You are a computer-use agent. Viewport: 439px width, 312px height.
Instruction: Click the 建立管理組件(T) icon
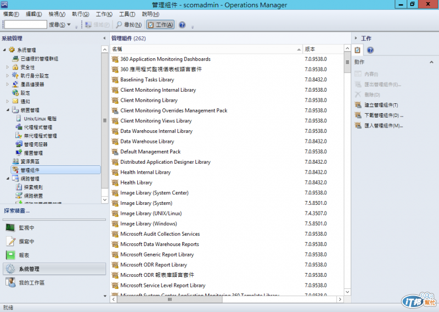point(358,105)
